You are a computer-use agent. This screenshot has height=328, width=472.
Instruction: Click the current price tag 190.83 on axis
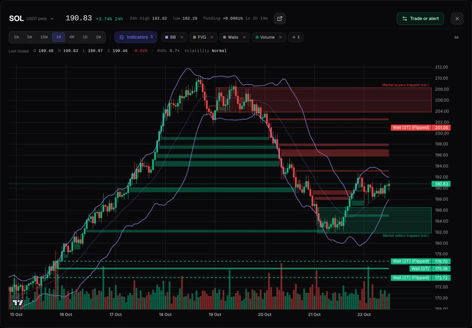(441, 184)
